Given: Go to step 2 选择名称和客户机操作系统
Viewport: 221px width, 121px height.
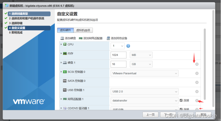Looking at the screenshot, I should (x=27, y=18).
